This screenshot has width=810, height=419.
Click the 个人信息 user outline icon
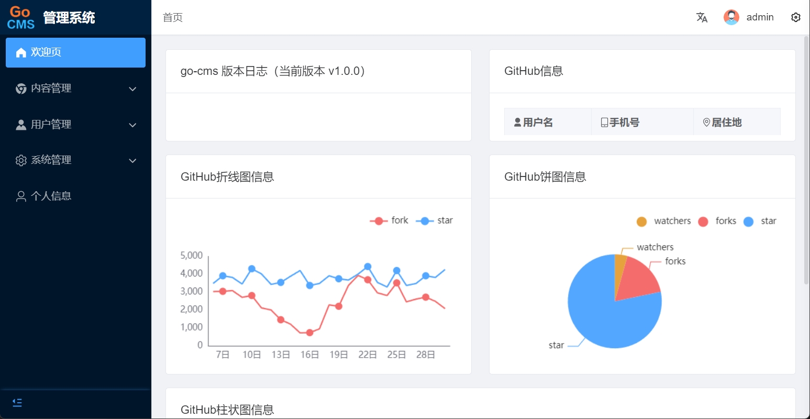21,196
